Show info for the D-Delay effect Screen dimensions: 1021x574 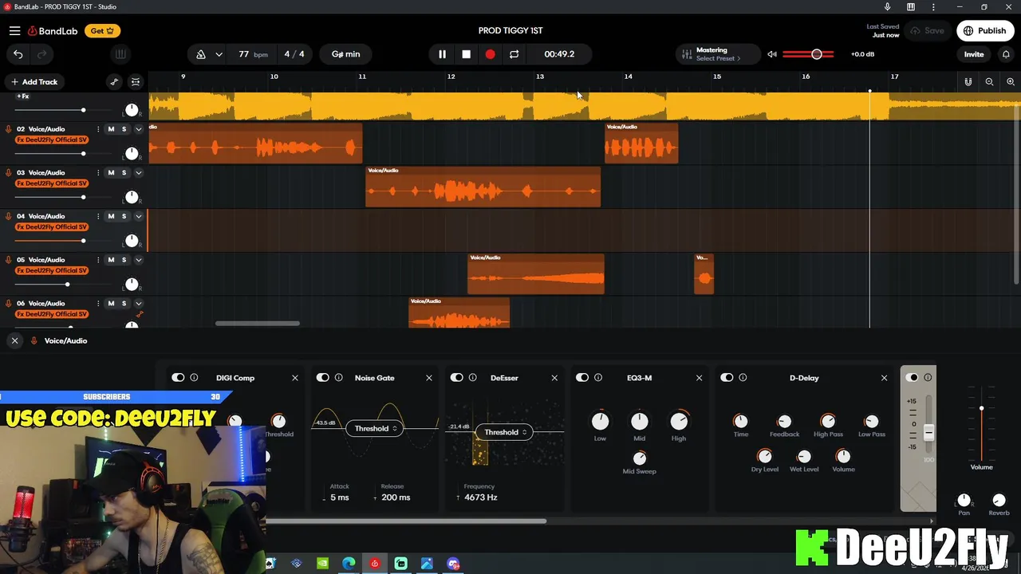[743, 378]
